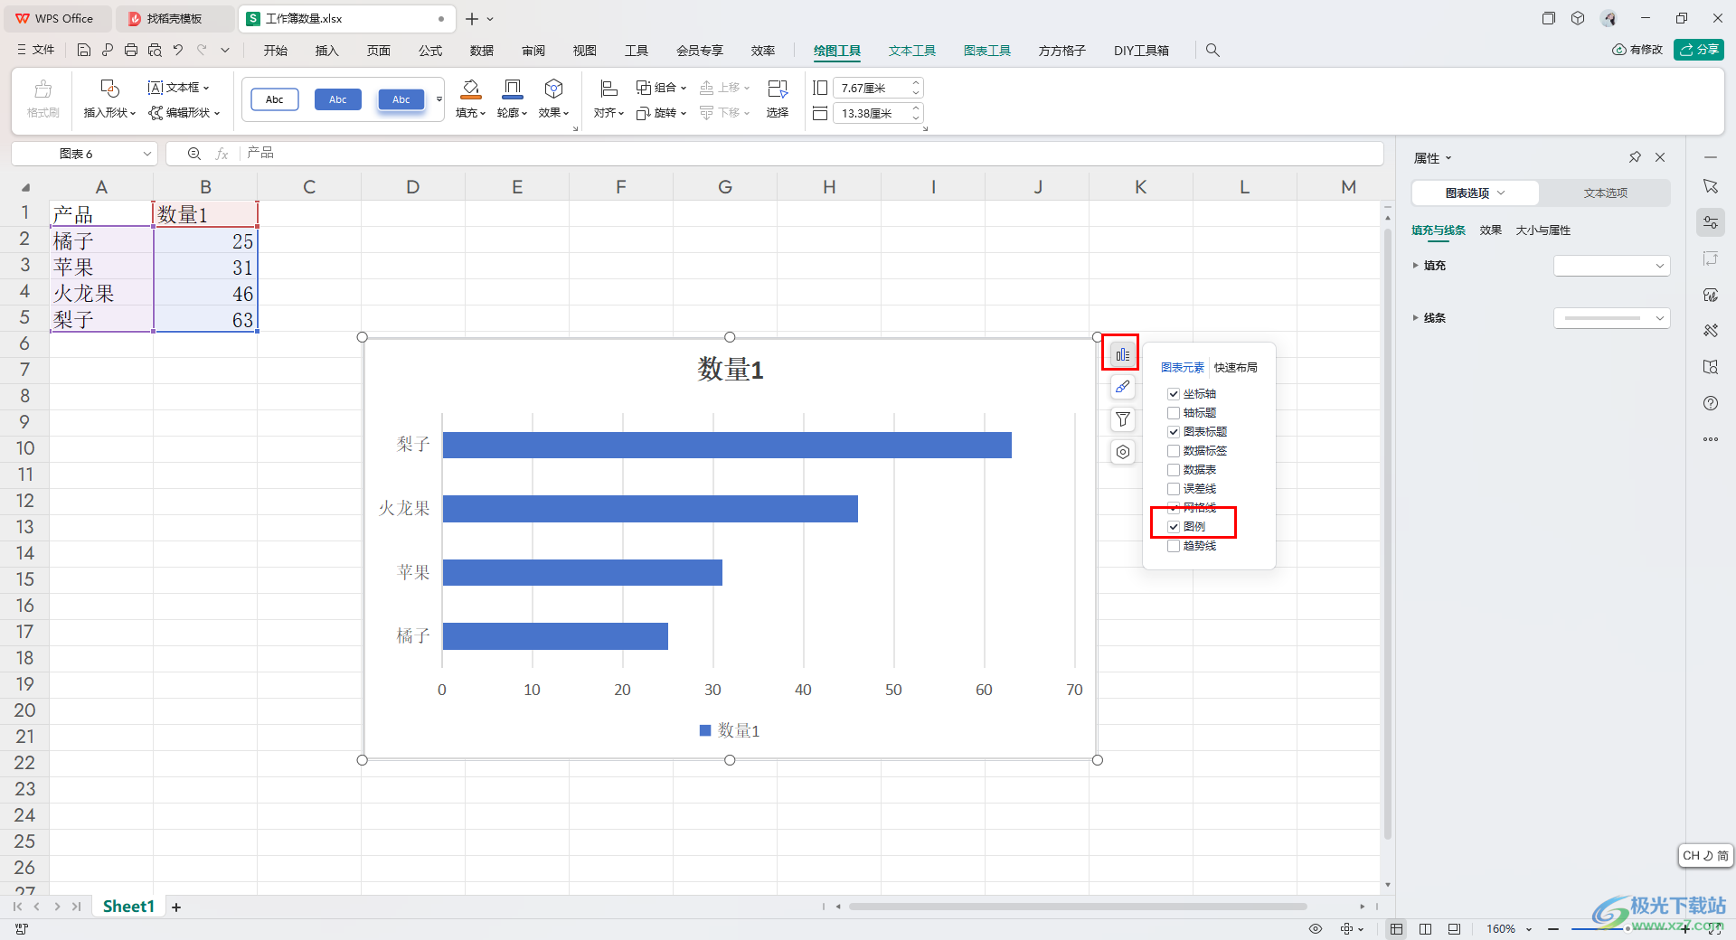Add a new sheet with plus button

(176, 907)
